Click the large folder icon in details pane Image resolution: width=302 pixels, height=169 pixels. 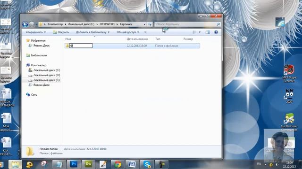click(x=30, y=151)
